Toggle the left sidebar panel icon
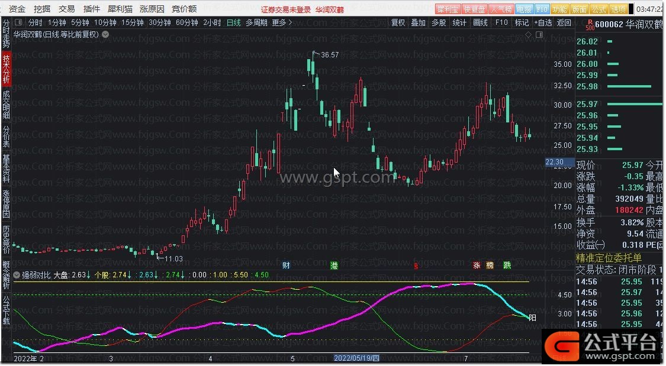This screenshot has height=366, width=666. (x=18, y=22)
